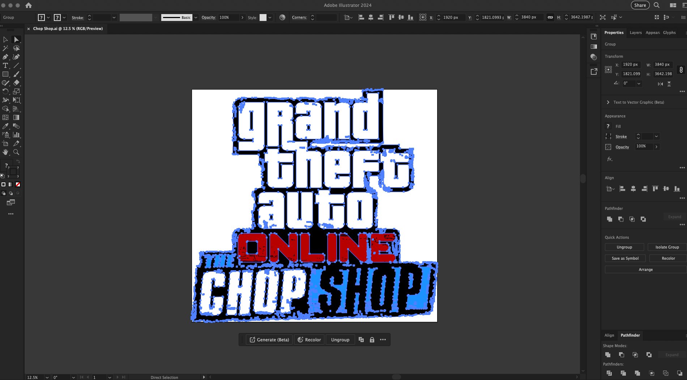Select the Column Graph tool
Screen dimensions: 687x380
point(16,135)
